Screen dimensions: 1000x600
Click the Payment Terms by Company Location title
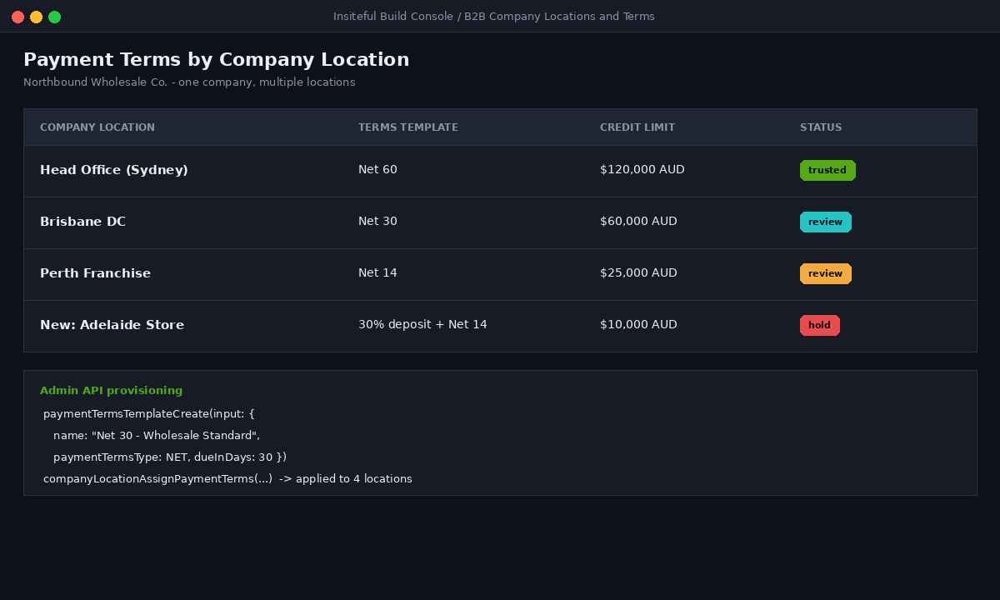[x=217, y=60]
